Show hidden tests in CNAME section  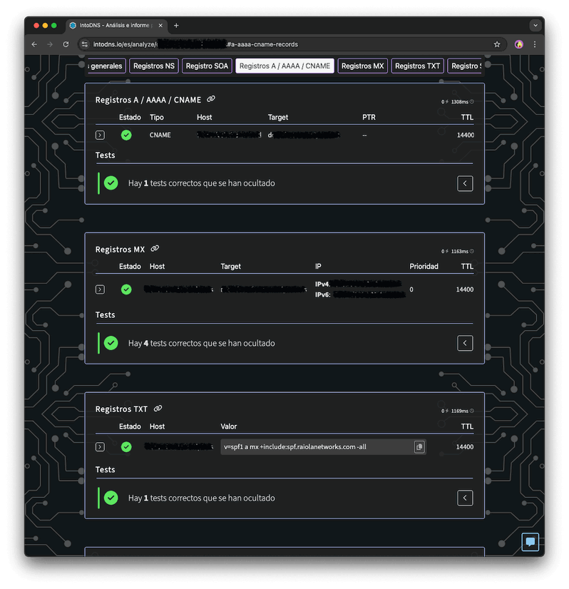click(465, 183)
